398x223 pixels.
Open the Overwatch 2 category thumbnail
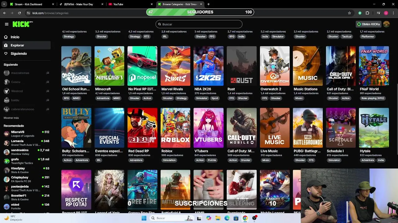[x=275, y=66]
